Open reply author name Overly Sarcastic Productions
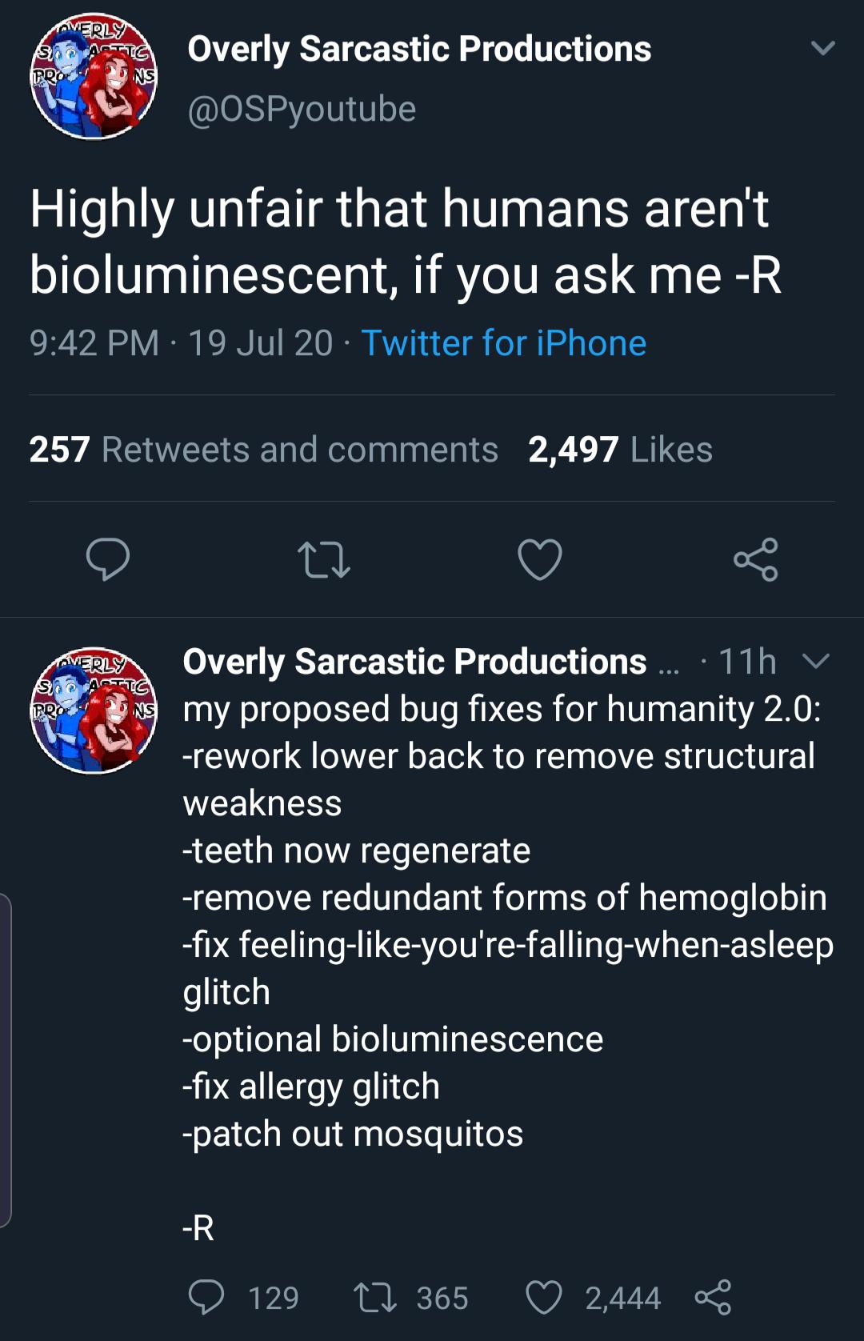Screen dimensions: 864x1341 tap(414, 662)
